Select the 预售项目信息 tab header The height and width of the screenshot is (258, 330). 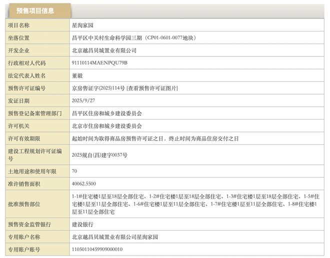click(x=35, y=10)
